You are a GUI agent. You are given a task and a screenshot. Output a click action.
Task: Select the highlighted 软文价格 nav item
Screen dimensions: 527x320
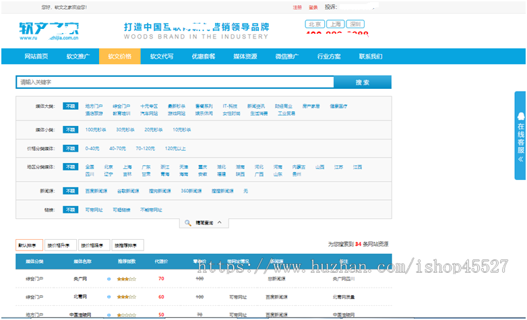120,57
